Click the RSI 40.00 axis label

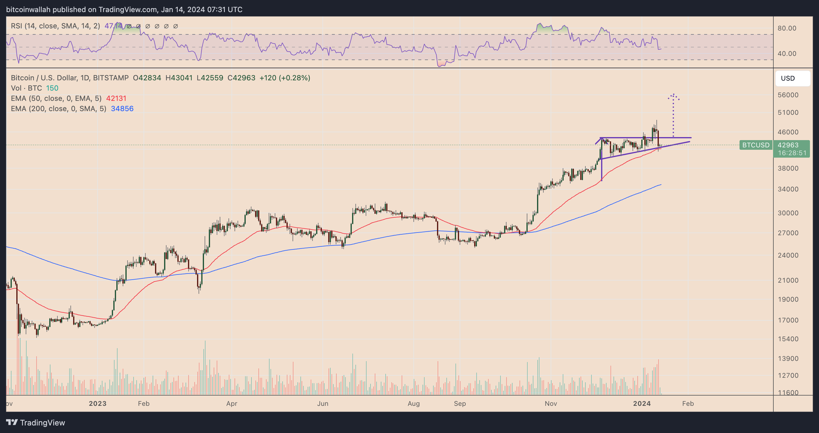coord(787,54)
